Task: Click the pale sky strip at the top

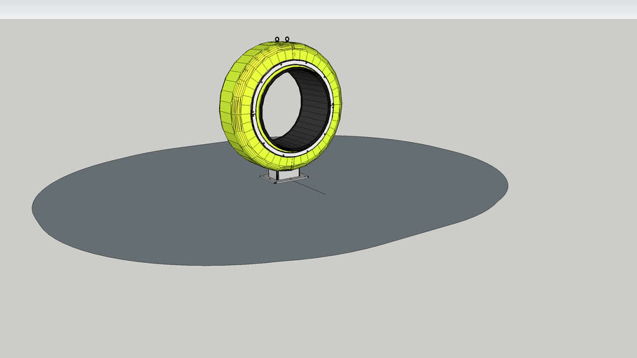Action: (x=315, y=8)
